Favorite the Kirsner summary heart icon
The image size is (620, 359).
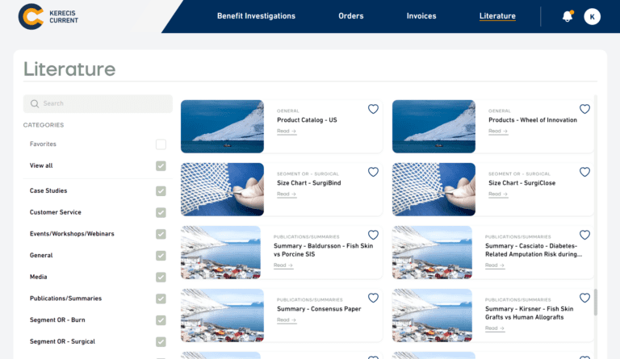(x=584, y=298)
